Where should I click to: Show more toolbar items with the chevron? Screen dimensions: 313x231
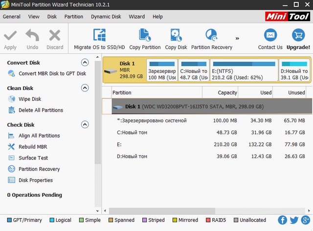click(238, 38)
